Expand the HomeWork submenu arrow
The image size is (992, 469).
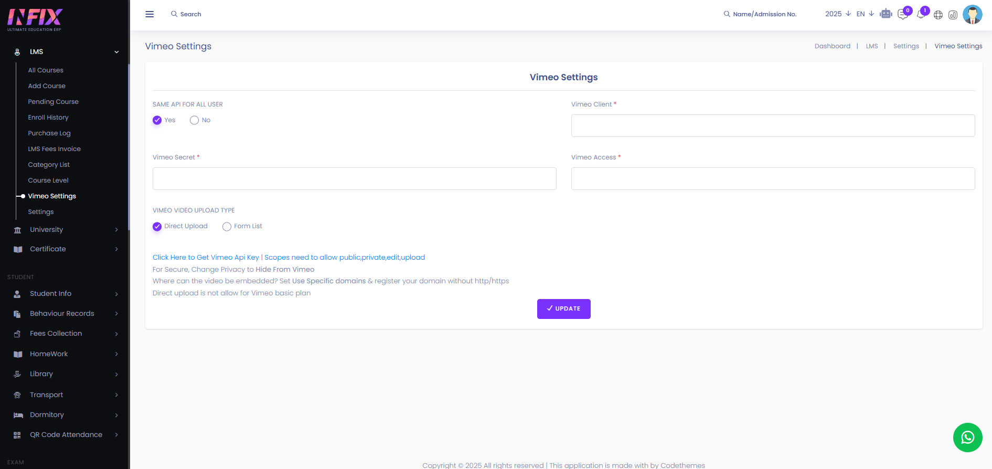pyautogui.click(x=116, y=354)
